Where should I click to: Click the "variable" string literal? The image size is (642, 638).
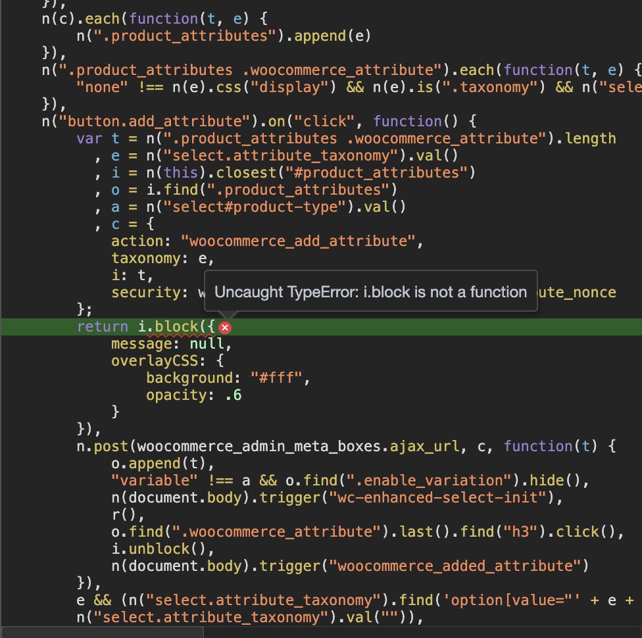point(155,480)
